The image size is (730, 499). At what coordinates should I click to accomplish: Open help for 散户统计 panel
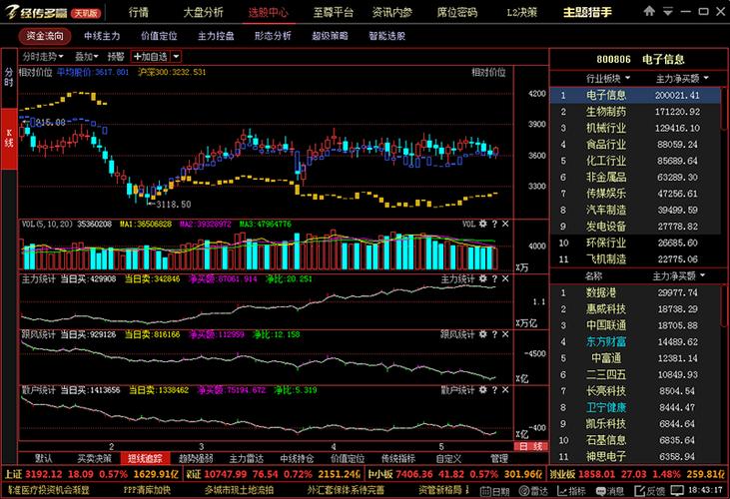tap(494, 389)
